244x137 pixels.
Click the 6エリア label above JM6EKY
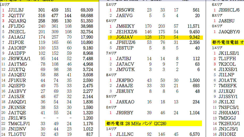[111, 21]
